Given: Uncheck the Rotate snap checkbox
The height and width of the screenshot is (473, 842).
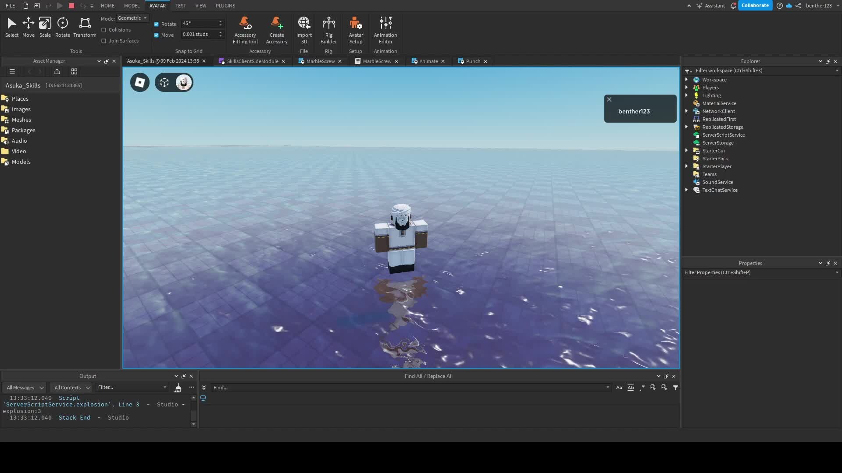Looking at the screenshot, I should click(156, 24).
